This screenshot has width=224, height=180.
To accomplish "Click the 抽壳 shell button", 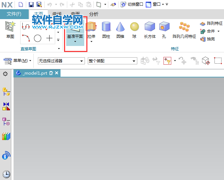I will pyautogui.click(x=207, y=39).
